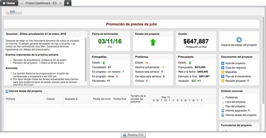Image resolution: width=266 pixels, height=138 pixels.
Task: Open the project workspace people icon
Action: coord(239,40)
